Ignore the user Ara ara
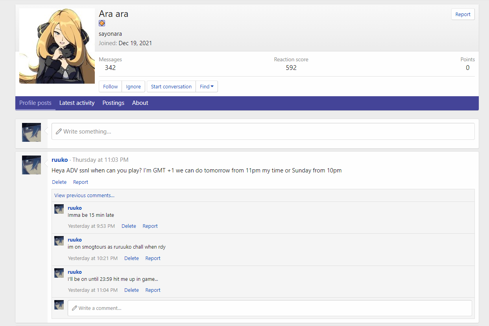The image size is (489, 326). (133, 86)
